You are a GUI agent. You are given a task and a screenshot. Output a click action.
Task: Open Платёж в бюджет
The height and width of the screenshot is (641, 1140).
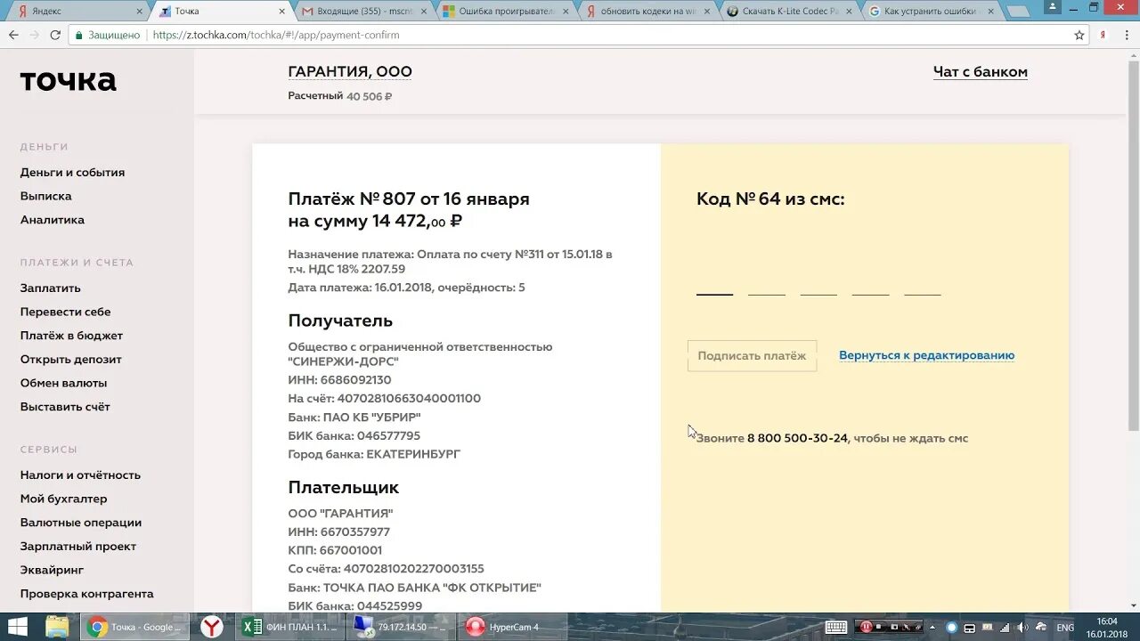[x=71, y=336]
